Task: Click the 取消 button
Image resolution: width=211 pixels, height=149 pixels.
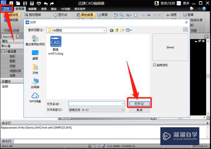Action: [x=139, y=110]
